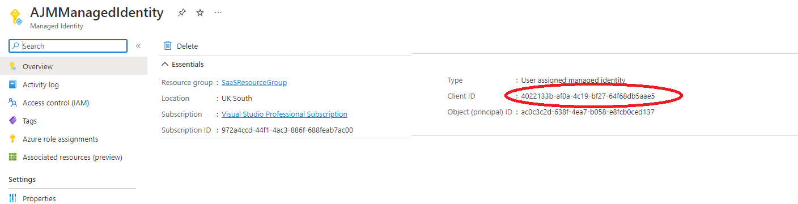The height and width of the screenshot is (204, 798).
Task: Focus the sidebar Search field
Action: [x=68, y=46]
